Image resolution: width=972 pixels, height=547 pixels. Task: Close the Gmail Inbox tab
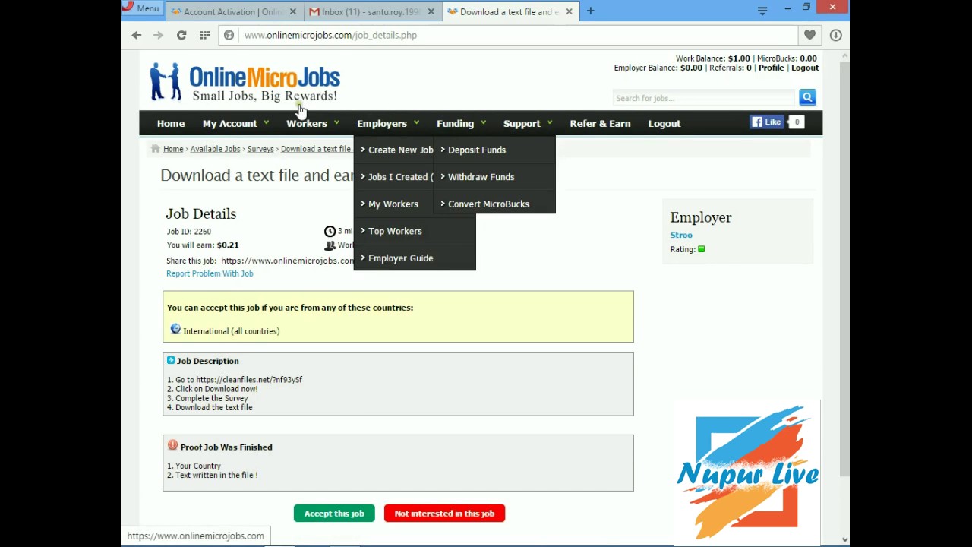pos(431,11)
